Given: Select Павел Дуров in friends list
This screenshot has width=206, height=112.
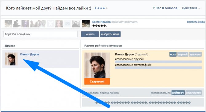Looking at the screenshot, I should 41,59.
